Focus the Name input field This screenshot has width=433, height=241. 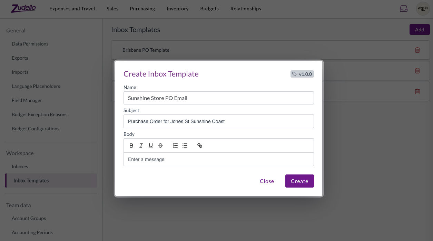tap(219, 98)
